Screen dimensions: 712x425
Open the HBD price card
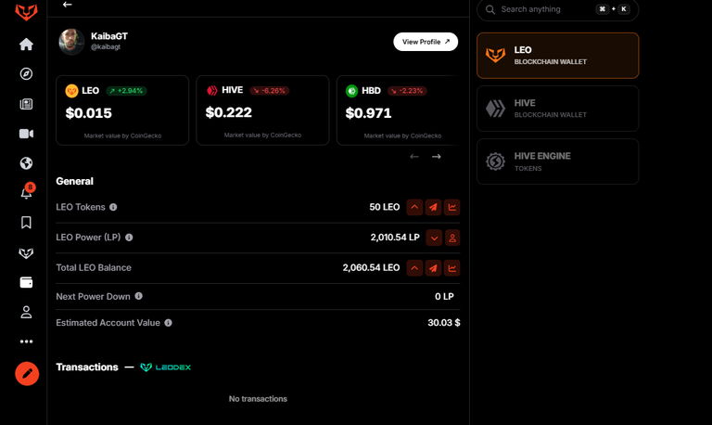coord(397,110)
